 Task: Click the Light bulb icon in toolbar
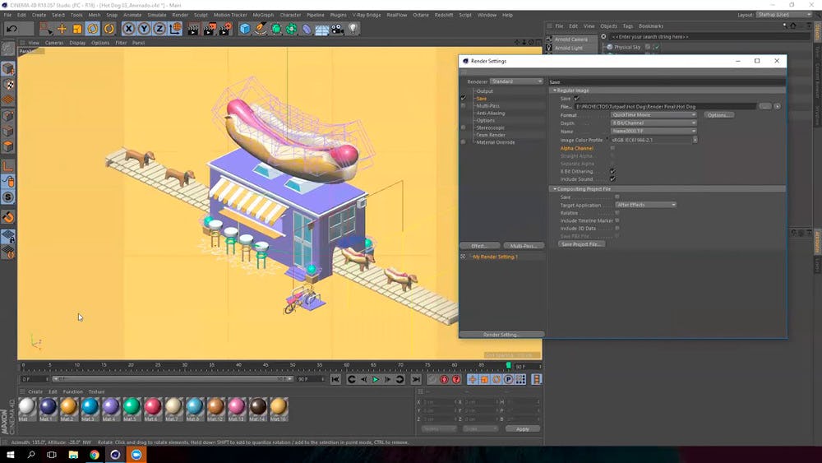[353, 29]
